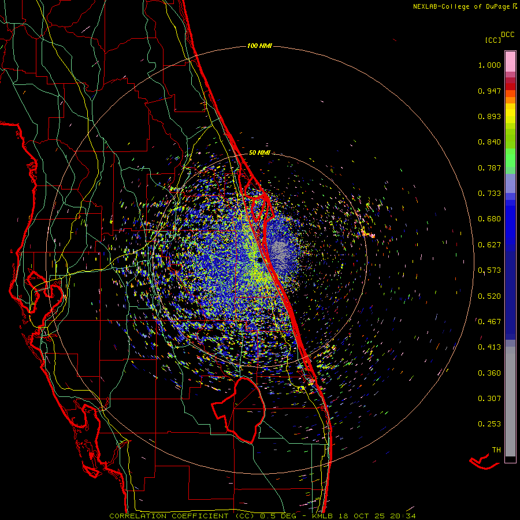Select the 1.000 legend value

tap(489, 65)
